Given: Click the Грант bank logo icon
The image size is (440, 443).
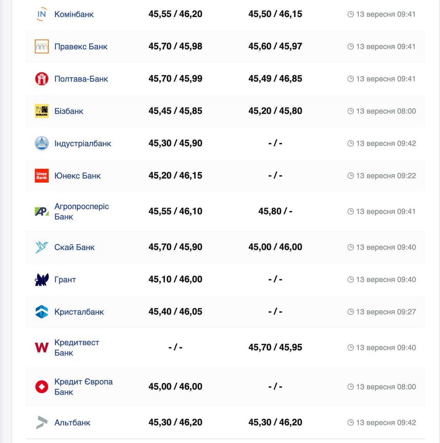Looking at the screenshot, I should tap(41, 280).
